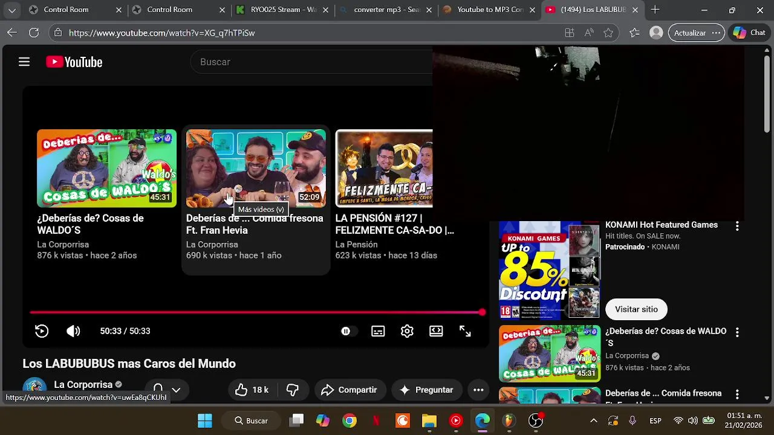Add page to favorites star
Image resolution: width=774 pixels, height=435 pixels.
pos(608,33)
